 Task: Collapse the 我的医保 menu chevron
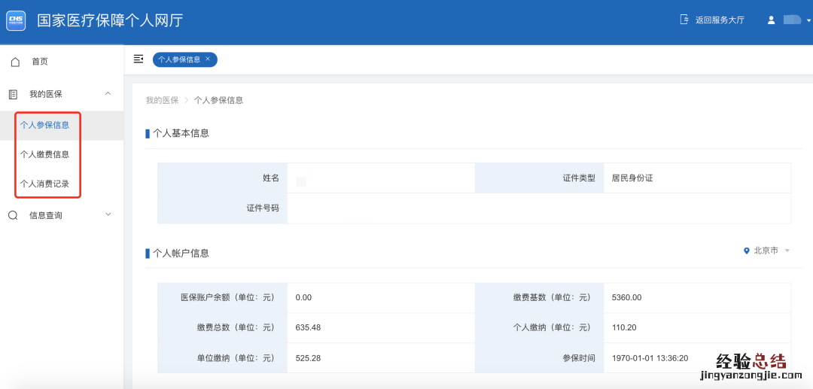[x=108, y=93]
